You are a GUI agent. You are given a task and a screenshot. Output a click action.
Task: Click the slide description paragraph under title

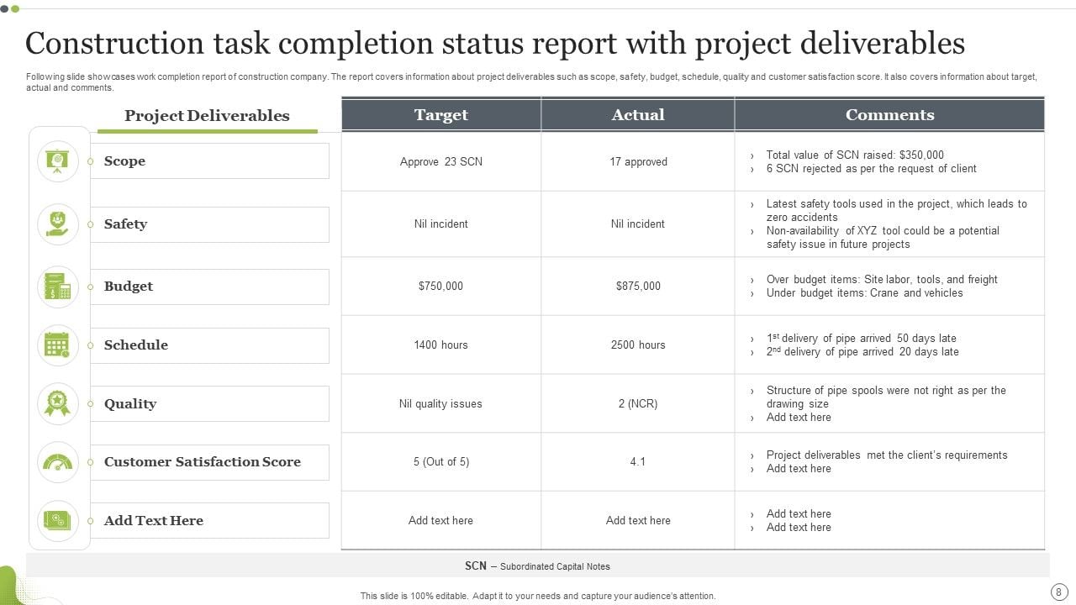pyautogui.click(x=531, y=82)
